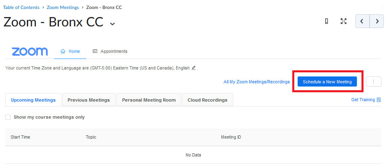Screen dimensions: 392x165
Task: Go to next page arrow
Action: [x=377, y=21]
